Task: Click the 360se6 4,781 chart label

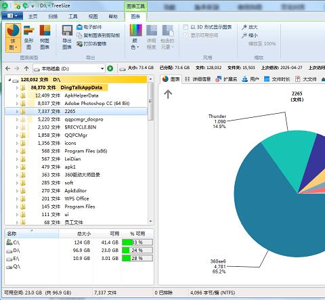Action: (218, 266)
